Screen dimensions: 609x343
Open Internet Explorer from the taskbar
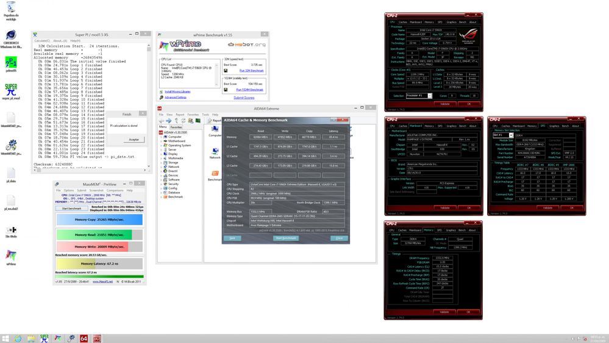18,338
